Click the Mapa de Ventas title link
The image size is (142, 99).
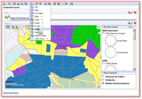[x=20, y=18]
